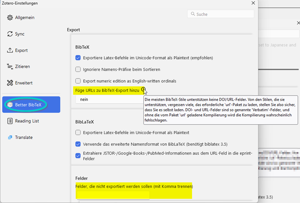Enable Export numeric edition as ordinals
300x203 pixels.
click(78, 81)
